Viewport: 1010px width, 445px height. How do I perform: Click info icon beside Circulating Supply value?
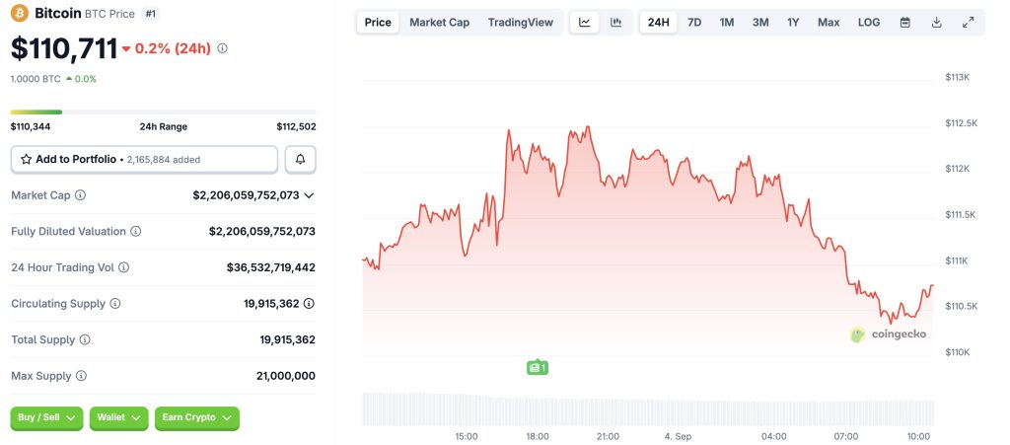310,304
